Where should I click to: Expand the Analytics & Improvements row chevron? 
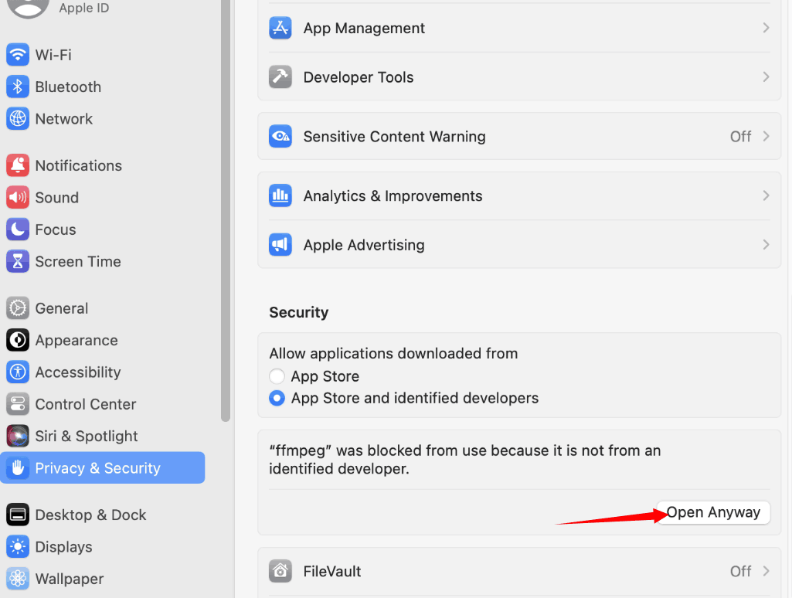(x=766, y=195)
